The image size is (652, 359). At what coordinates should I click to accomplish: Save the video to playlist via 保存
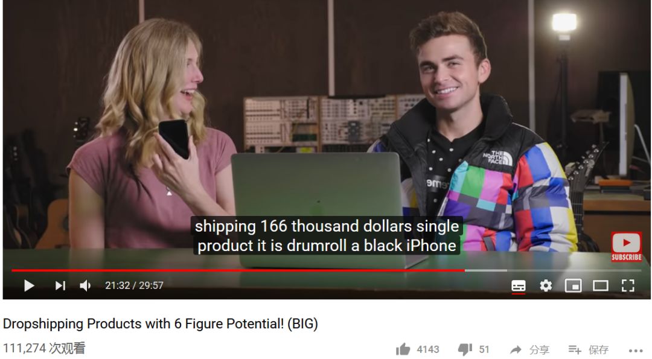coord(589,350)
